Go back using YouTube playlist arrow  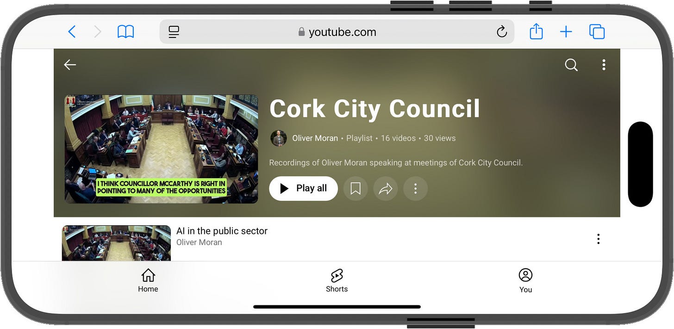(70, 65)
